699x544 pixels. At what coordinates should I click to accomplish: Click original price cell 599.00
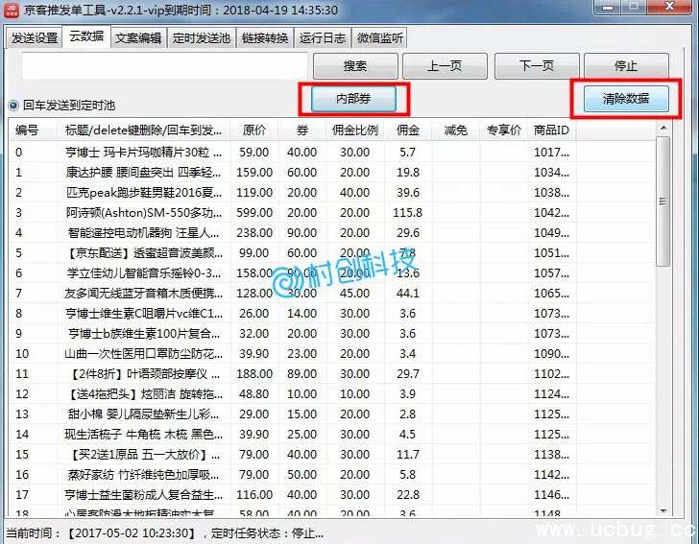click(254, 213)
